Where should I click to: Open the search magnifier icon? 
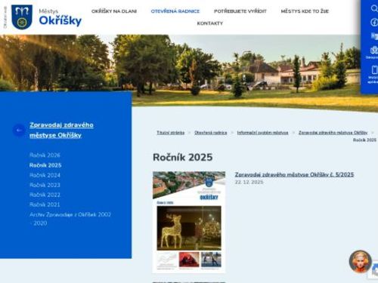point(374,8)
